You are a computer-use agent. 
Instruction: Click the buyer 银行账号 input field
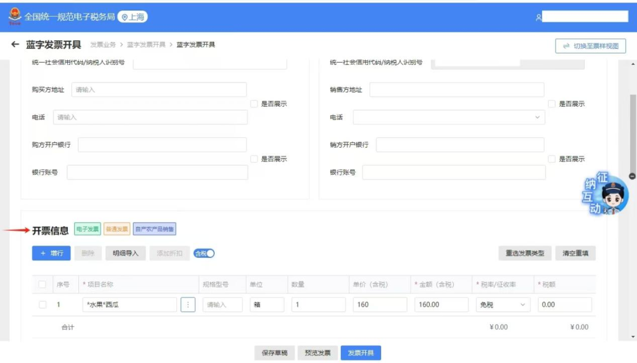click(x=157, y=172)
